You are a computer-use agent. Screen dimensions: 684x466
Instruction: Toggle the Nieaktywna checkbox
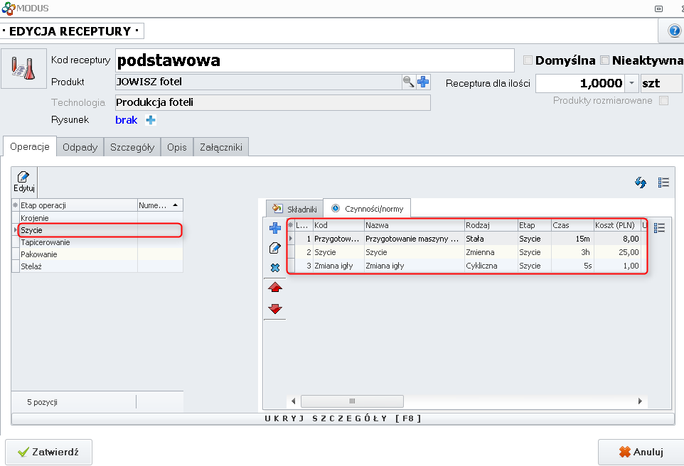coord(605,60)
